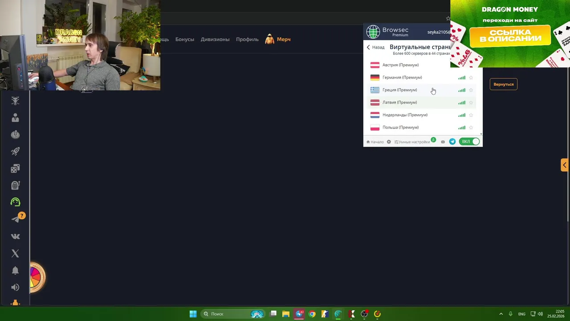Open the Дивизионы menu item
Viewport: 570px width, 321px height.
(215, 39)
